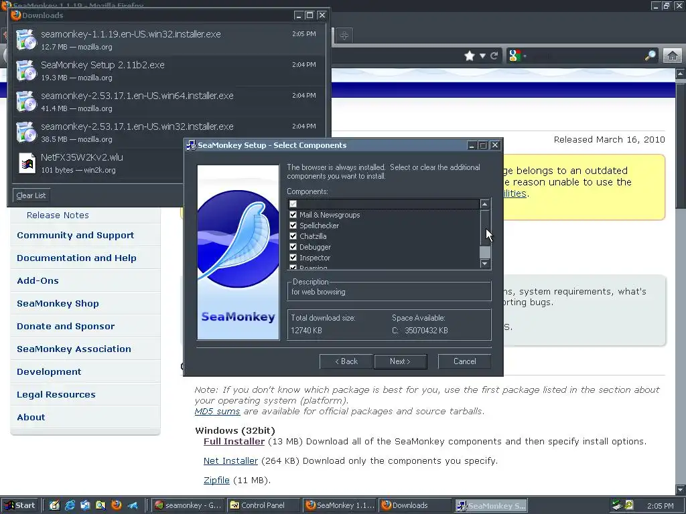The width and height of the screenshot is (686, 514).
Task: Clear the Downloads list
Action: tap(31, 195)
